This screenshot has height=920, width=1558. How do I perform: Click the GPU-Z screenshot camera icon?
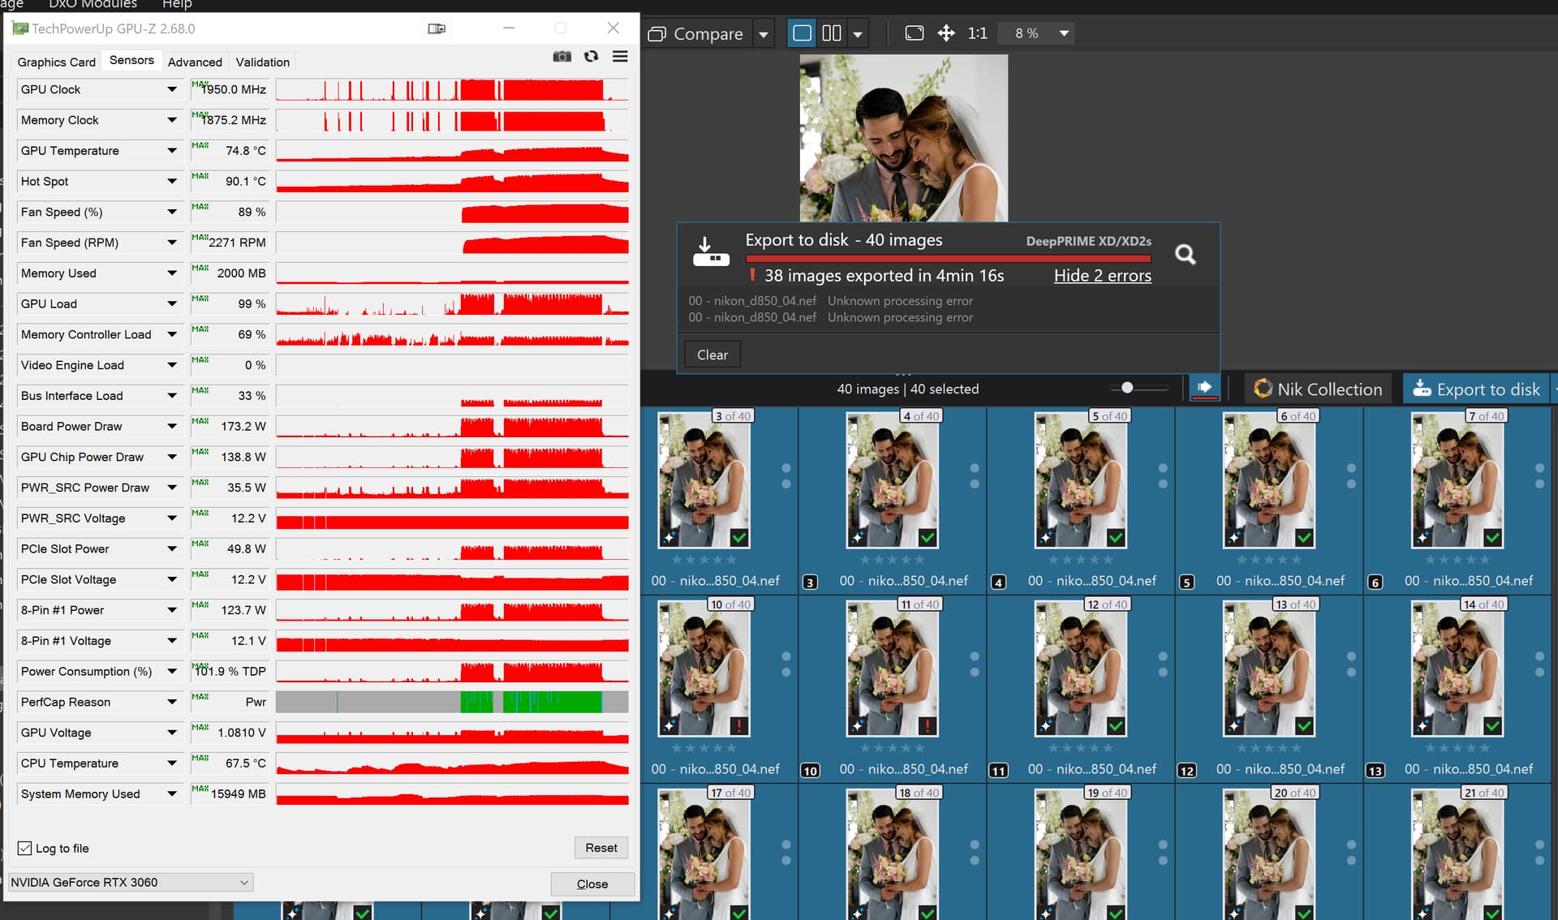point(562,57)
